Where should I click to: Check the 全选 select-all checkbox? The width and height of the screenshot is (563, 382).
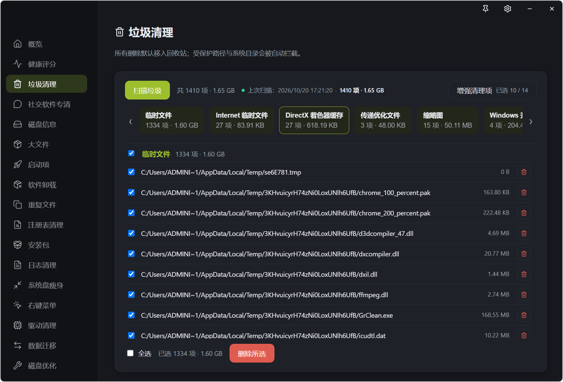(130, 353)
